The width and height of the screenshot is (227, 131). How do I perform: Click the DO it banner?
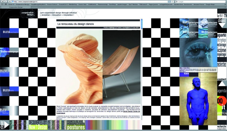coord(222,106)
